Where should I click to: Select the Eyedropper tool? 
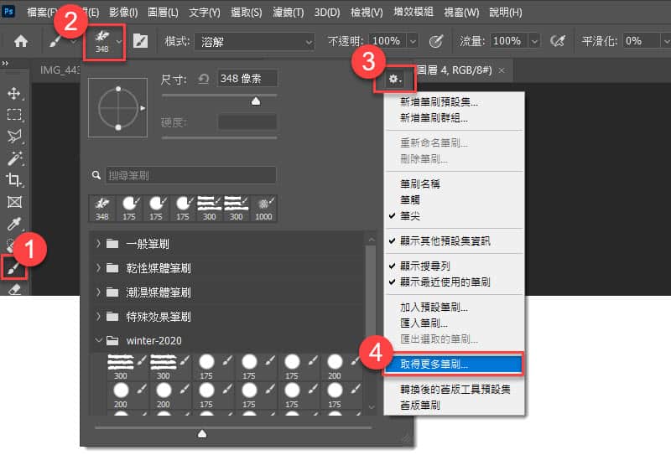[14, 224]
